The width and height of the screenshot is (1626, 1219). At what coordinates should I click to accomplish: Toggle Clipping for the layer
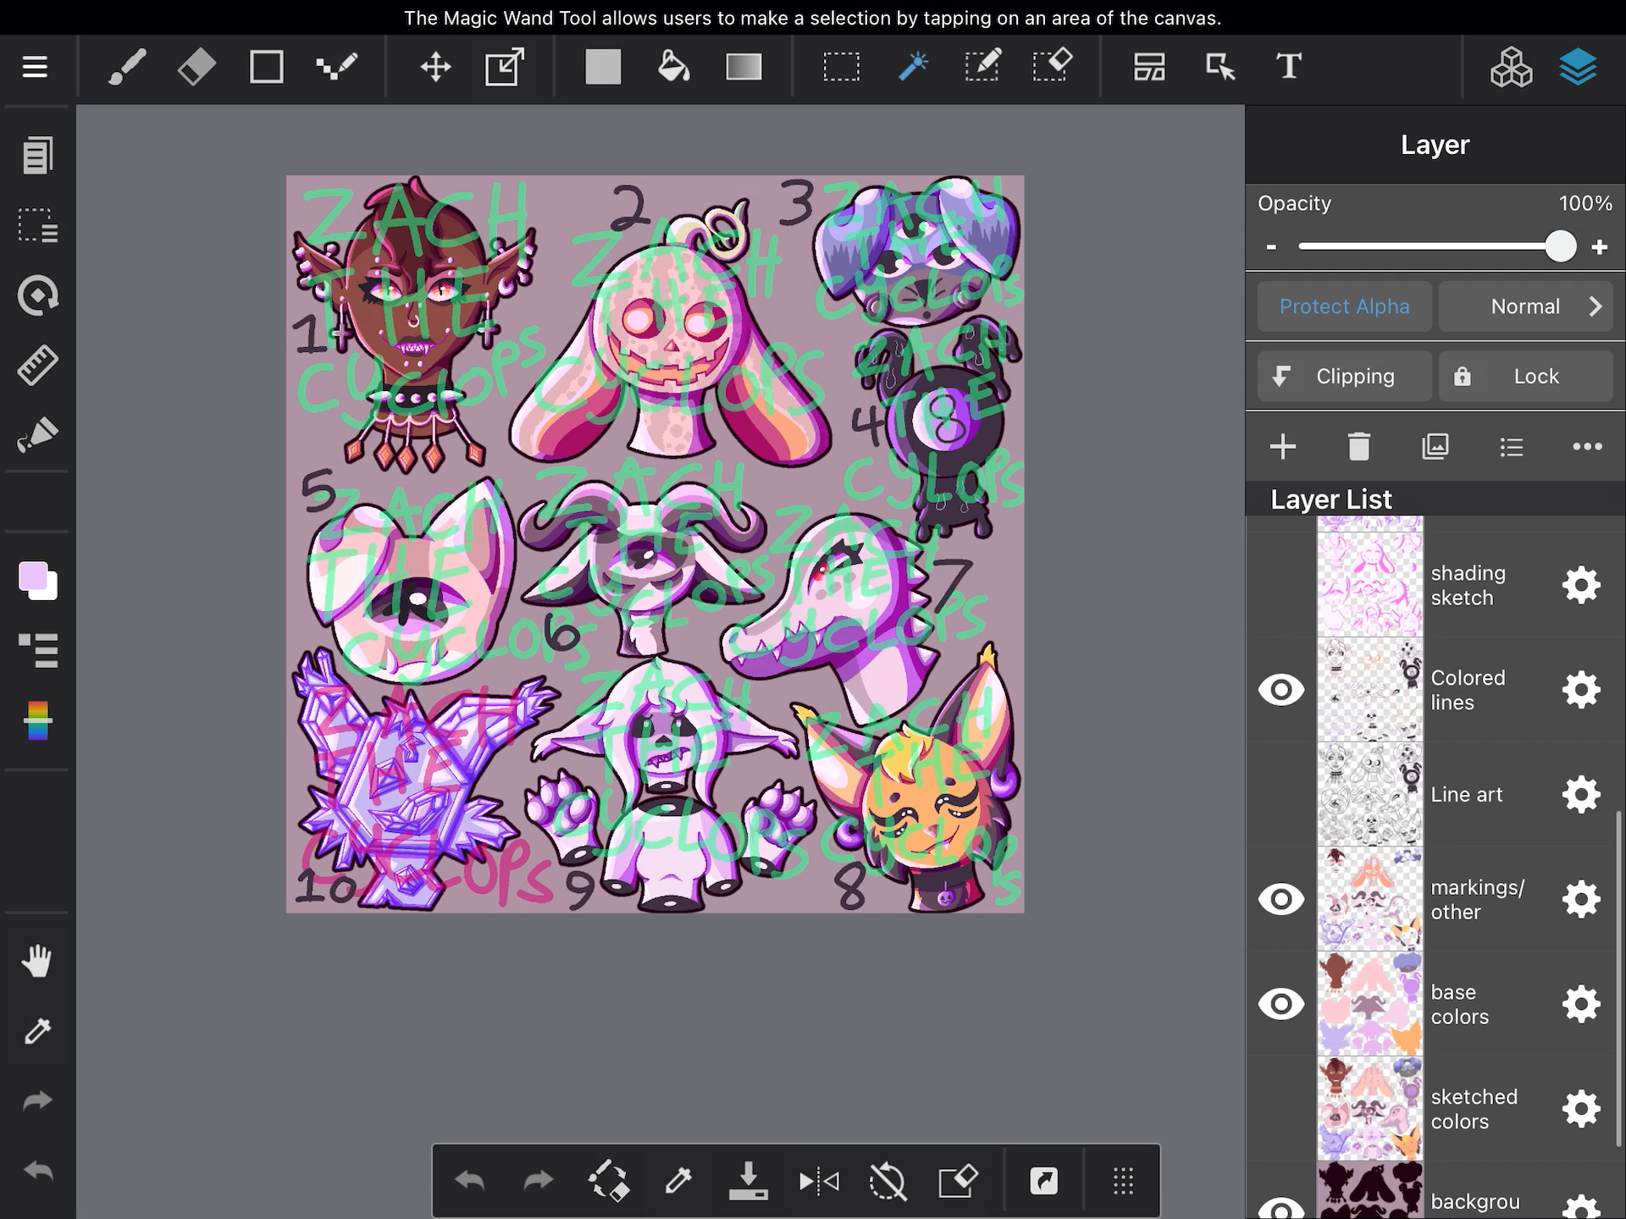[x=1345, y=376]
